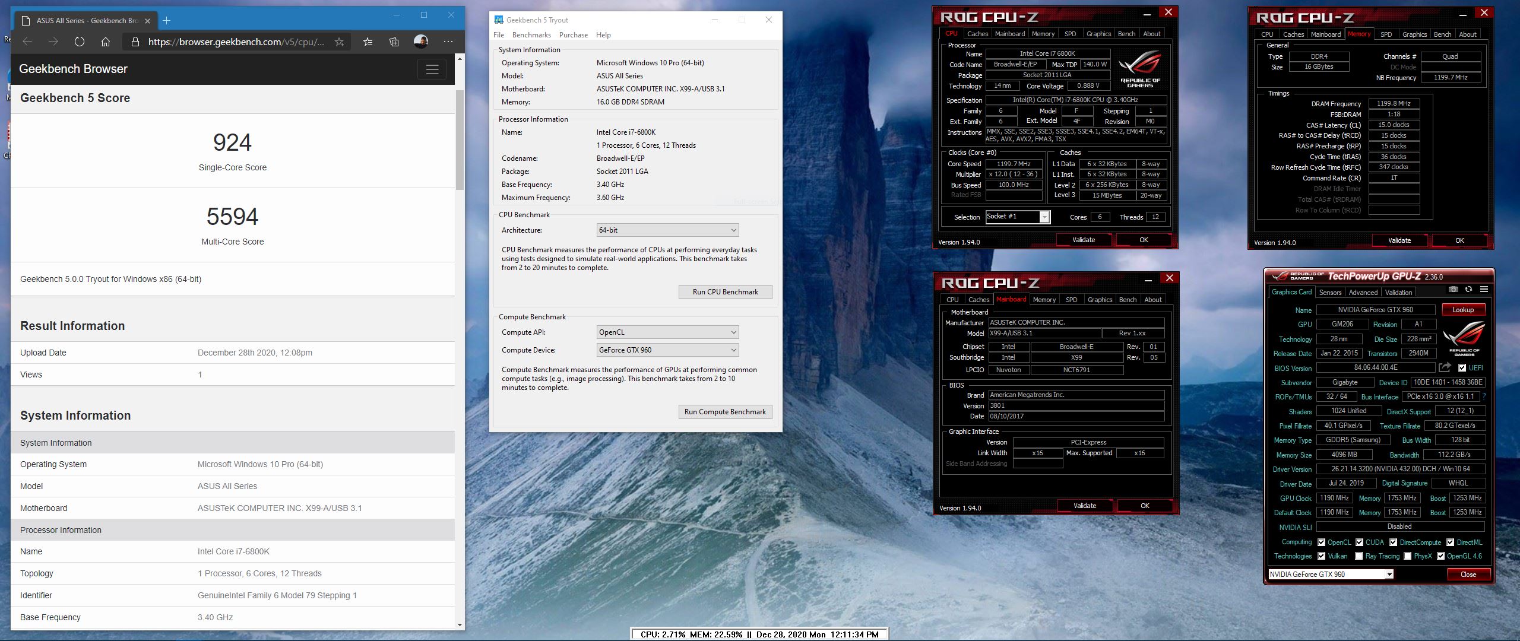The image size is (1520, 641).
Task: Open Edge Settings and more menu
Action: tap(448, 42)
